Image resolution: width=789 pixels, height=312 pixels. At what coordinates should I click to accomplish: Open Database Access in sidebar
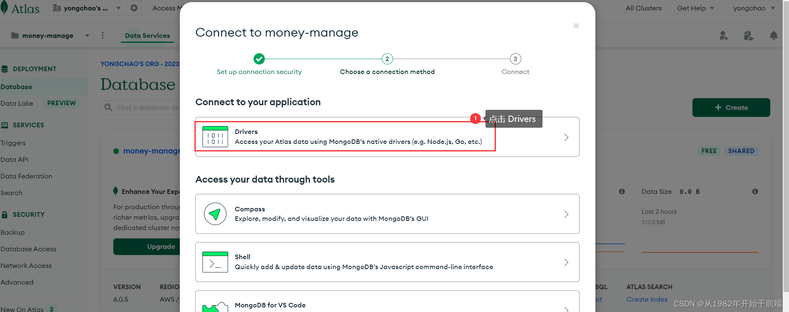coord(28,249)
